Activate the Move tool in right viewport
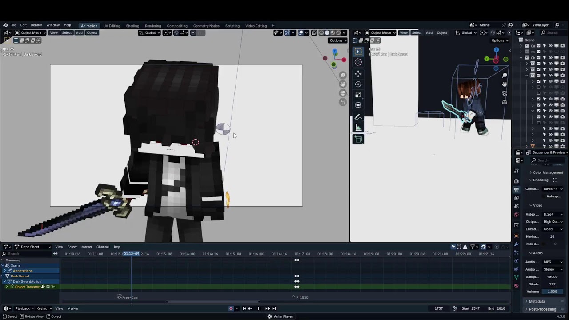The height and width of the screenshot is (320, 569). tap(358, 73)
